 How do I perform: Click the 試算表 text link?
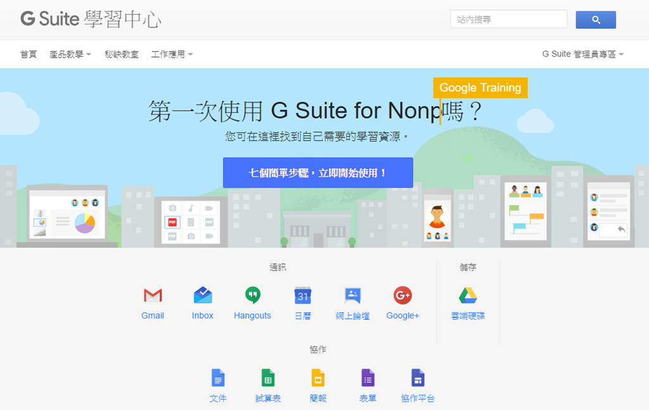pos(268,399)
